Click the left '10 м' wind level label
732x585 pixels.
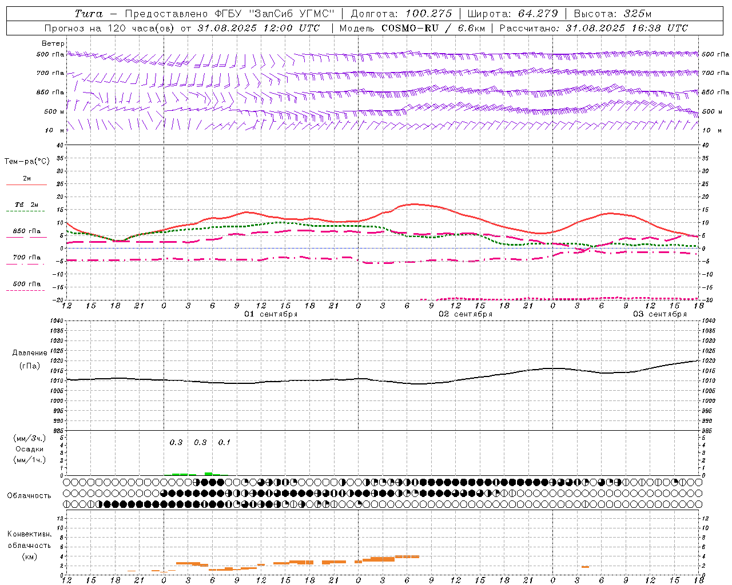pyautogui.click(x=55, y=130)
